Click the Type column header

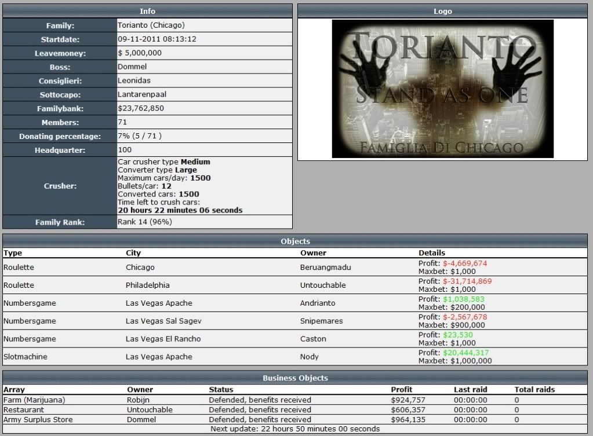(x=13, y=253)
